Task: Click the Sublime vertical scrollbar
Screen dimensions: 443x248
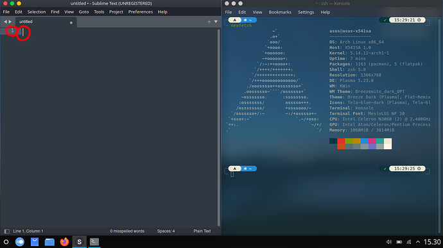Action: point(219,128)
